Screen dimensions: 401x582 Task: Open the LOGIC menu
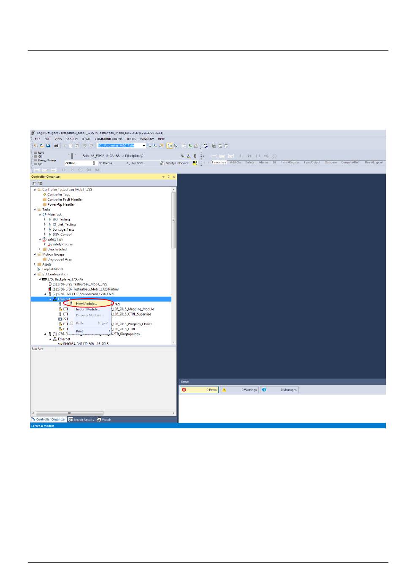pyautogui.click(x=86, y=139)
